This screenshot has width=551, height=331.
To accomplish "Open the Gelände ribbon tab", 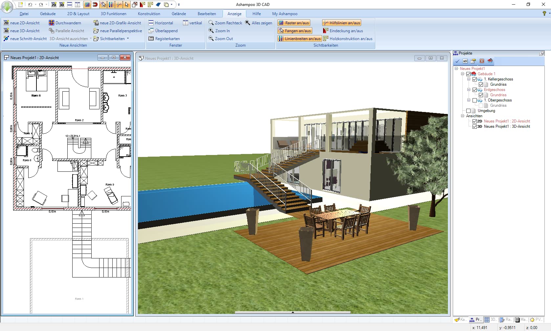I will click(x=179, y=14).
